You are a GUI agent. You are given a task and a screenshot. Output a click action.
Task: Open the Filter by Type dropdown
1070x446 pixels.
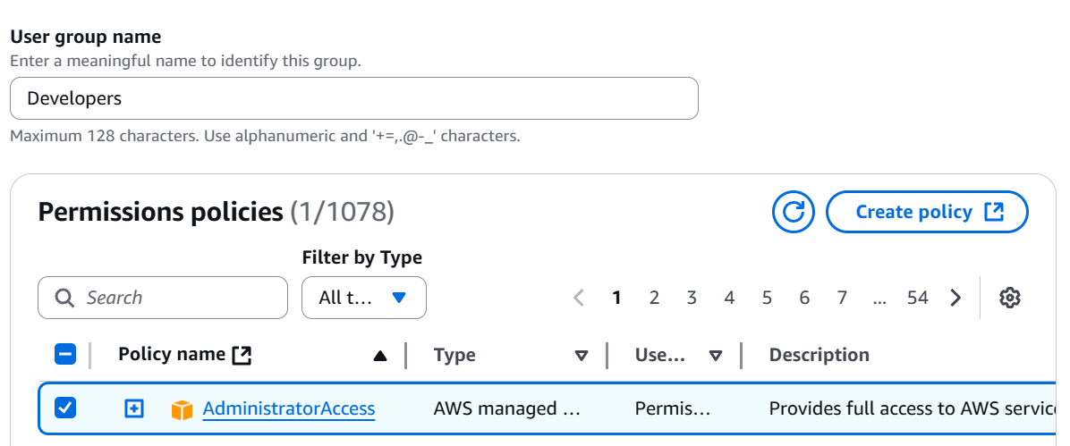pos(364,298)
